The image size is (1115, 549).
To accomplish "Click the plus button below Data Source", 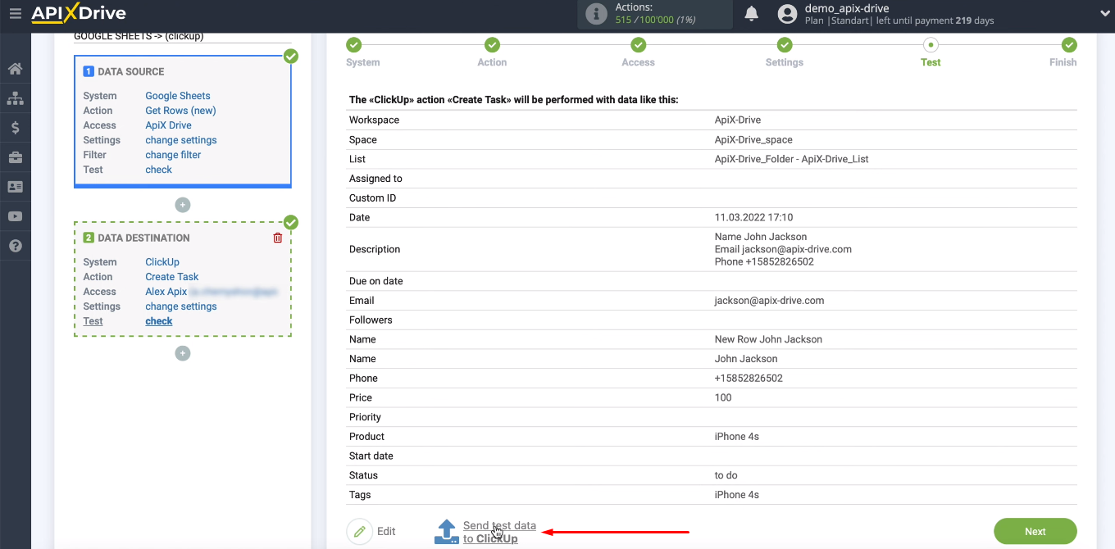I will pos(182,205).
